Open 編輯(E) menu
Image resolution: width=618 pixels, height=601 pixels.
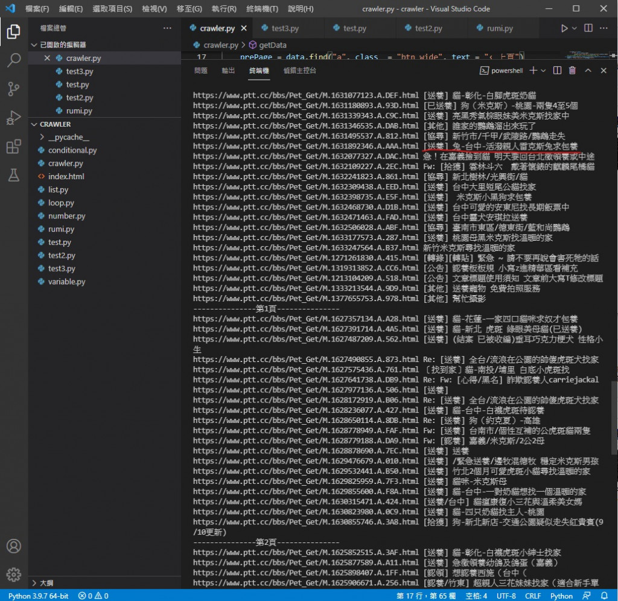tap(71, 8)
